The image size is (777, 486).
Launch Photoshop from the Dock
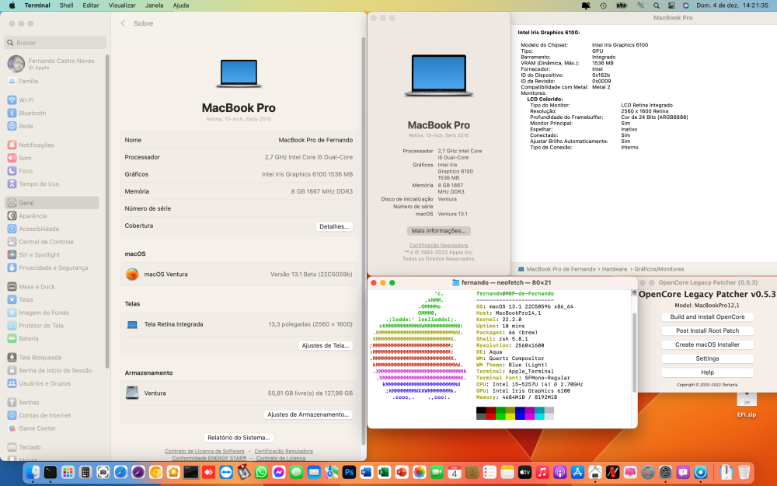point(350,472)
